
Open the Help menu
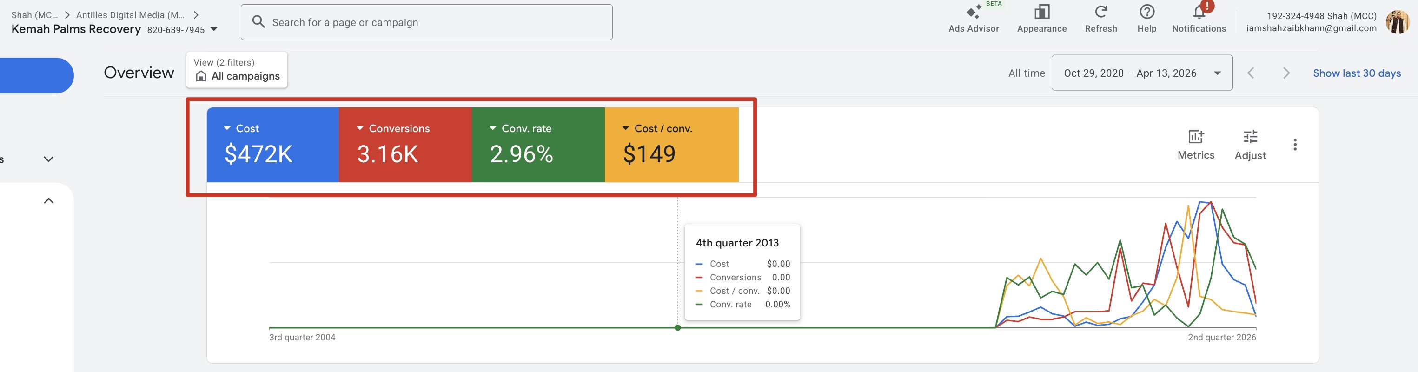pos(1146,19)
